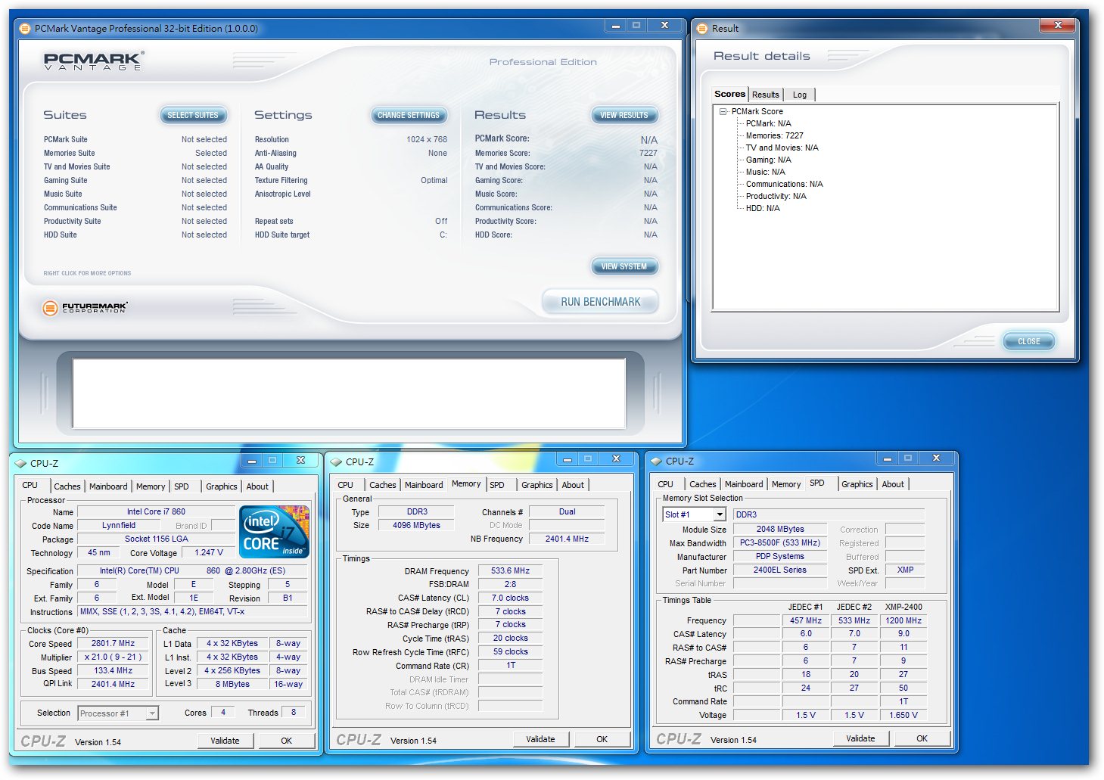Click the PCMark Vantage title bar icon
Screen dimensions: 1104x780
click(x=25, y=29)
